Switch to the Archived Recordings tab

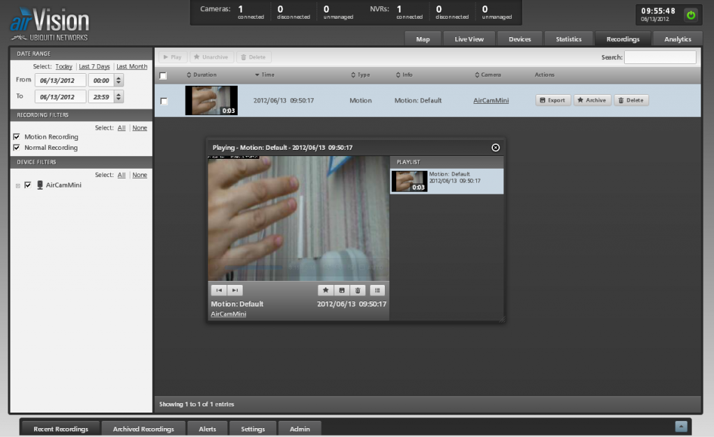pyautogui.click(x=144, y=429)
